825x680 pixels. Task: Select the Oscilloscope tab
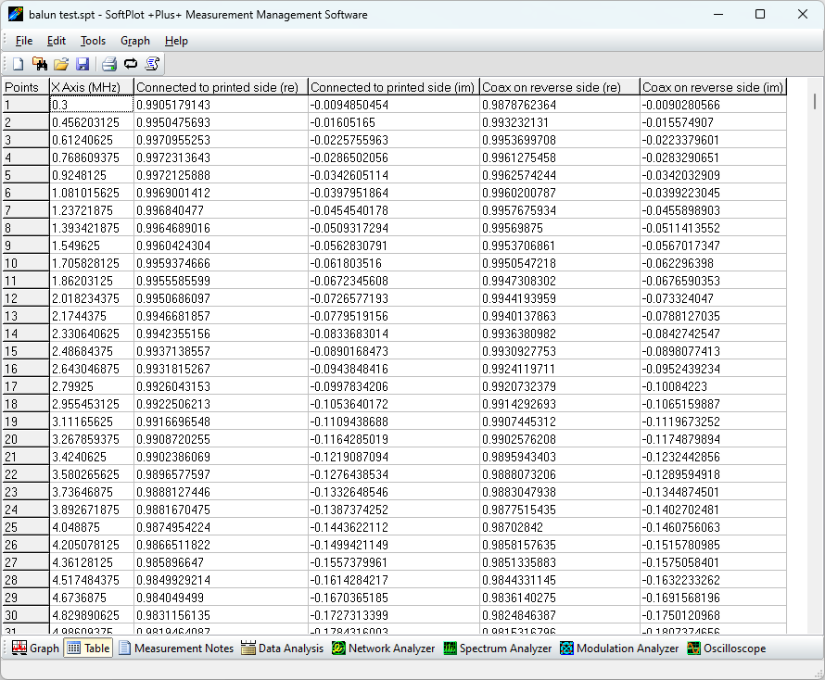(x=726, y=649)
